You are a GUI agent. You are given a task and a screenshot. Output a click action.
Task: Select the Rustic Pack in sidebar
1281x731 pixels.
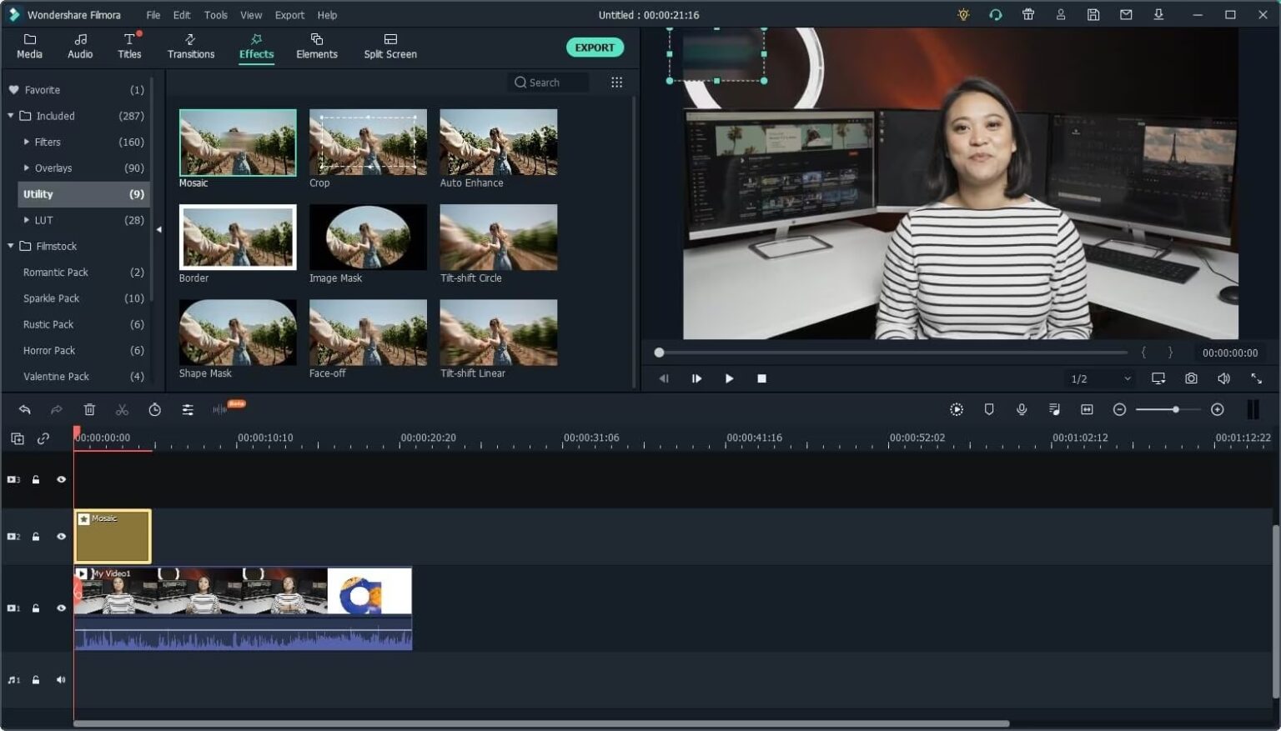pyautogui.click(x=48, y=324)
